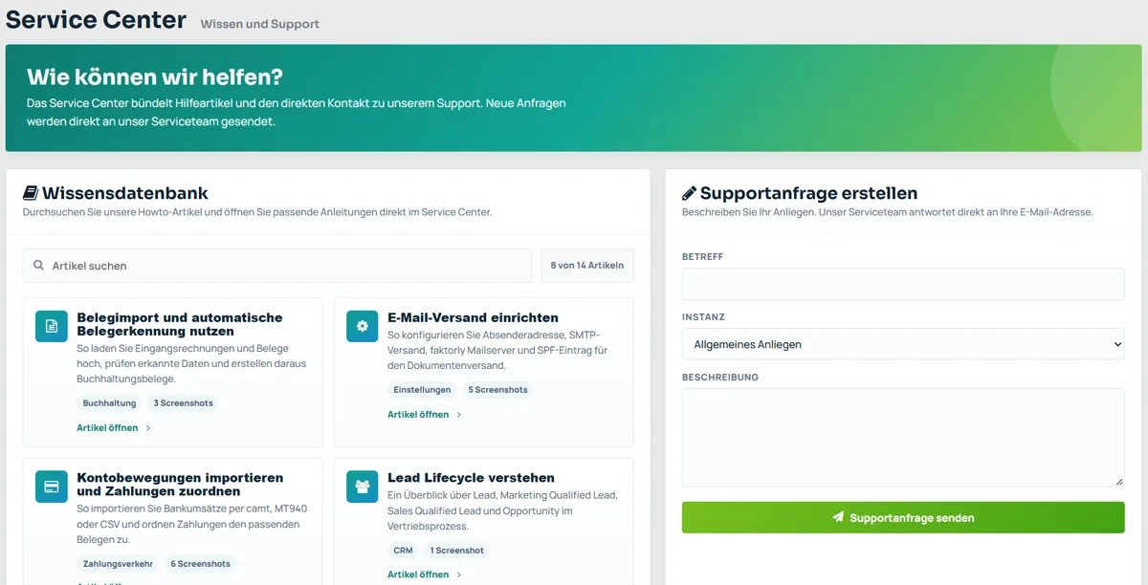Click chevron after Belegimport Artikel öffnen

(148, 428)
